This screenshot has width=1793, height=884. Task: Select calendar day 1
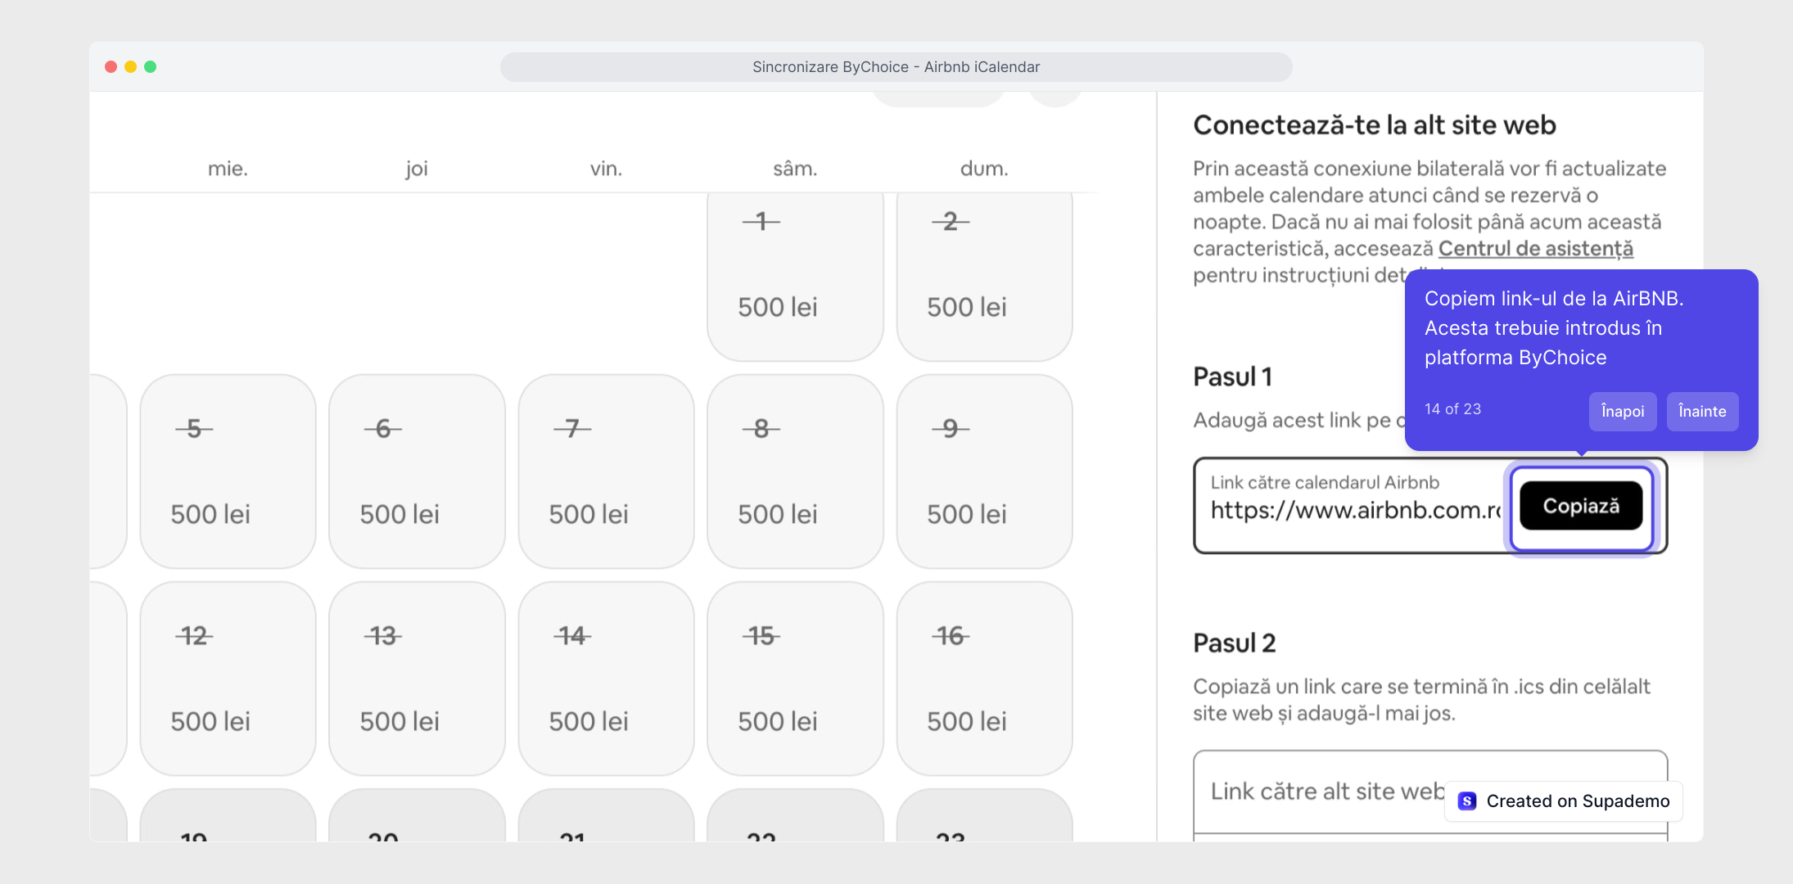click(x=795, y=275)
